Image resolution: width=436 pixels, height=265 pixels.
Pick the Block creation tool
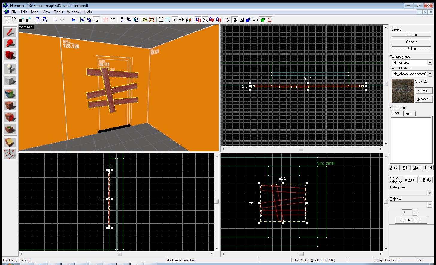click(x=10, y=80)
